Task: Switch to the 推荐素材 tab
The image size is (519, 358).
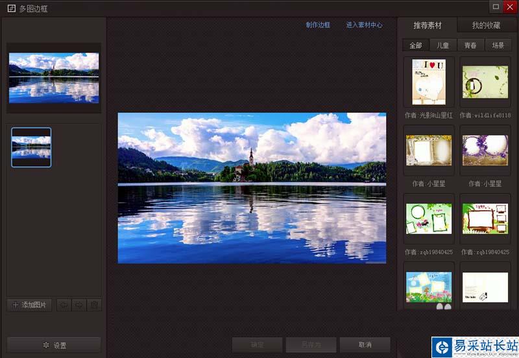Action: [x=428, y=25]
